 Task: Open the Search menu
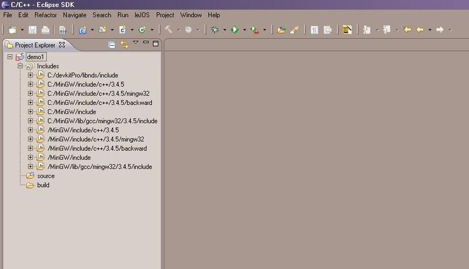coord(101,15)
